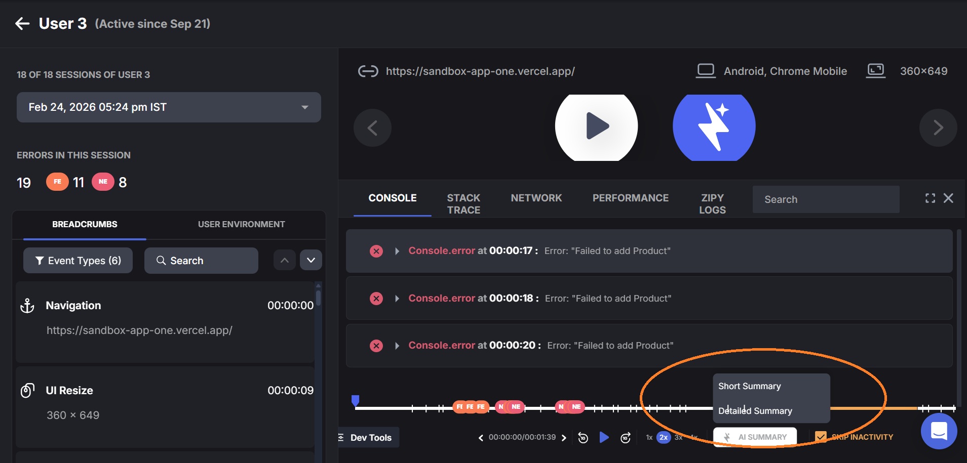The image size is (967, 463).
Task: Open the chat support bubble
Action: click(x=938, y=431)
